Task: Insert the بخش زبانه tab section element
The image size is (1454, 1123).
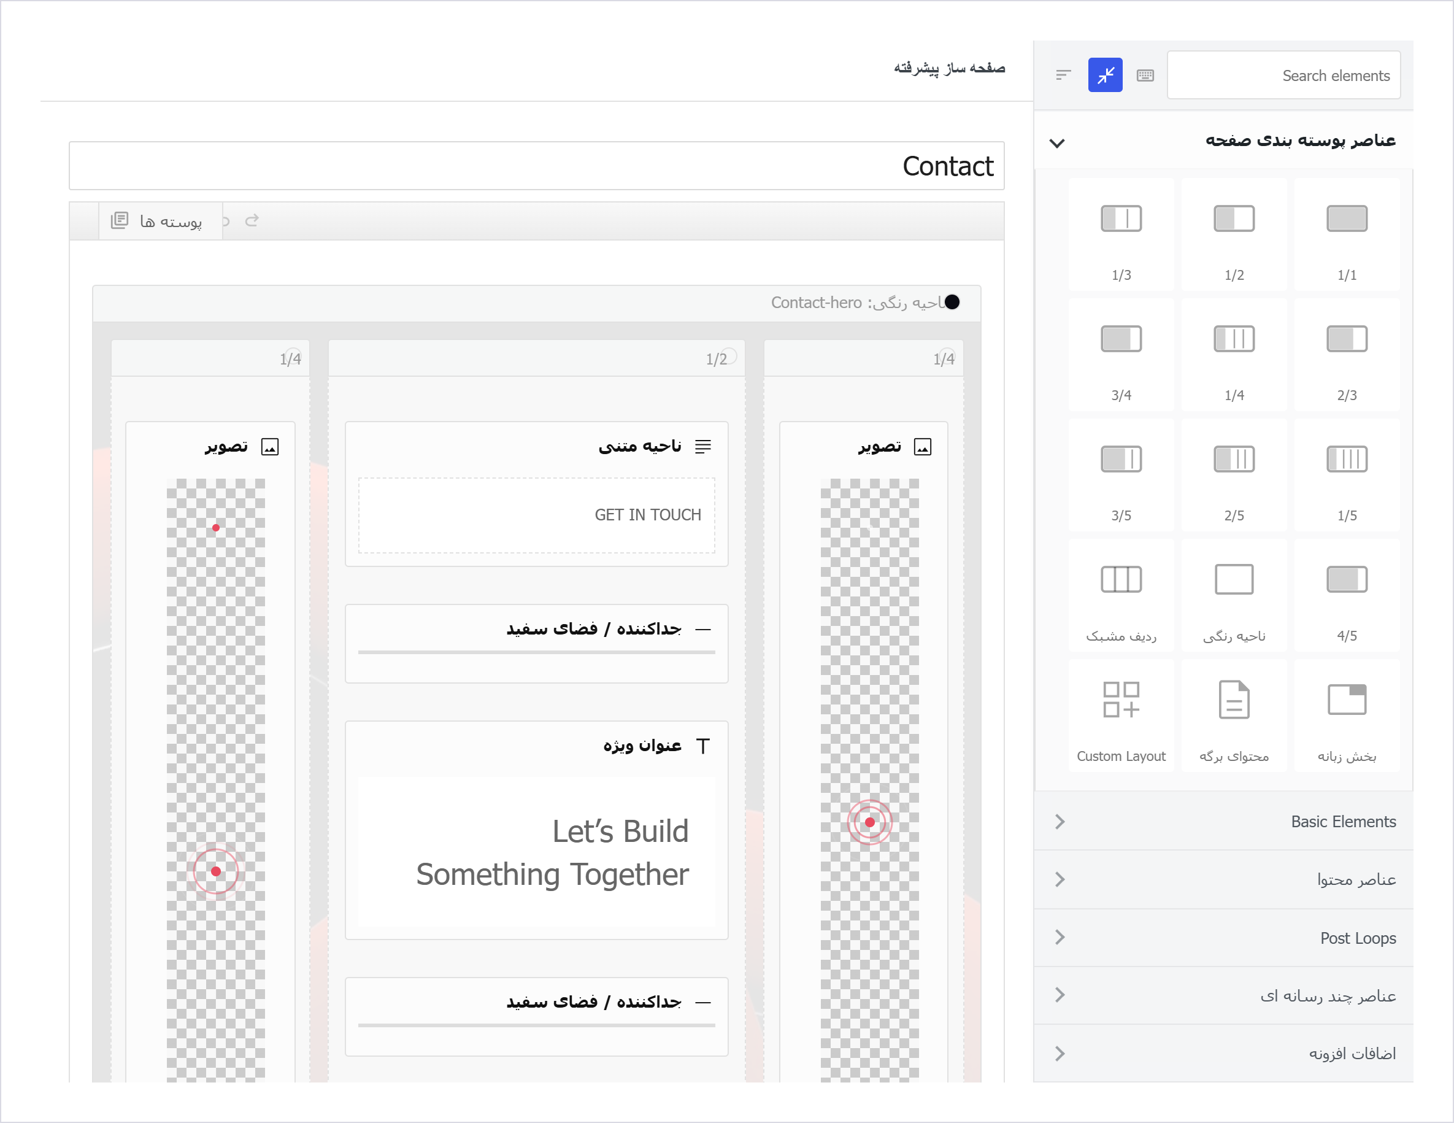Action: [x=1346, y=716]
